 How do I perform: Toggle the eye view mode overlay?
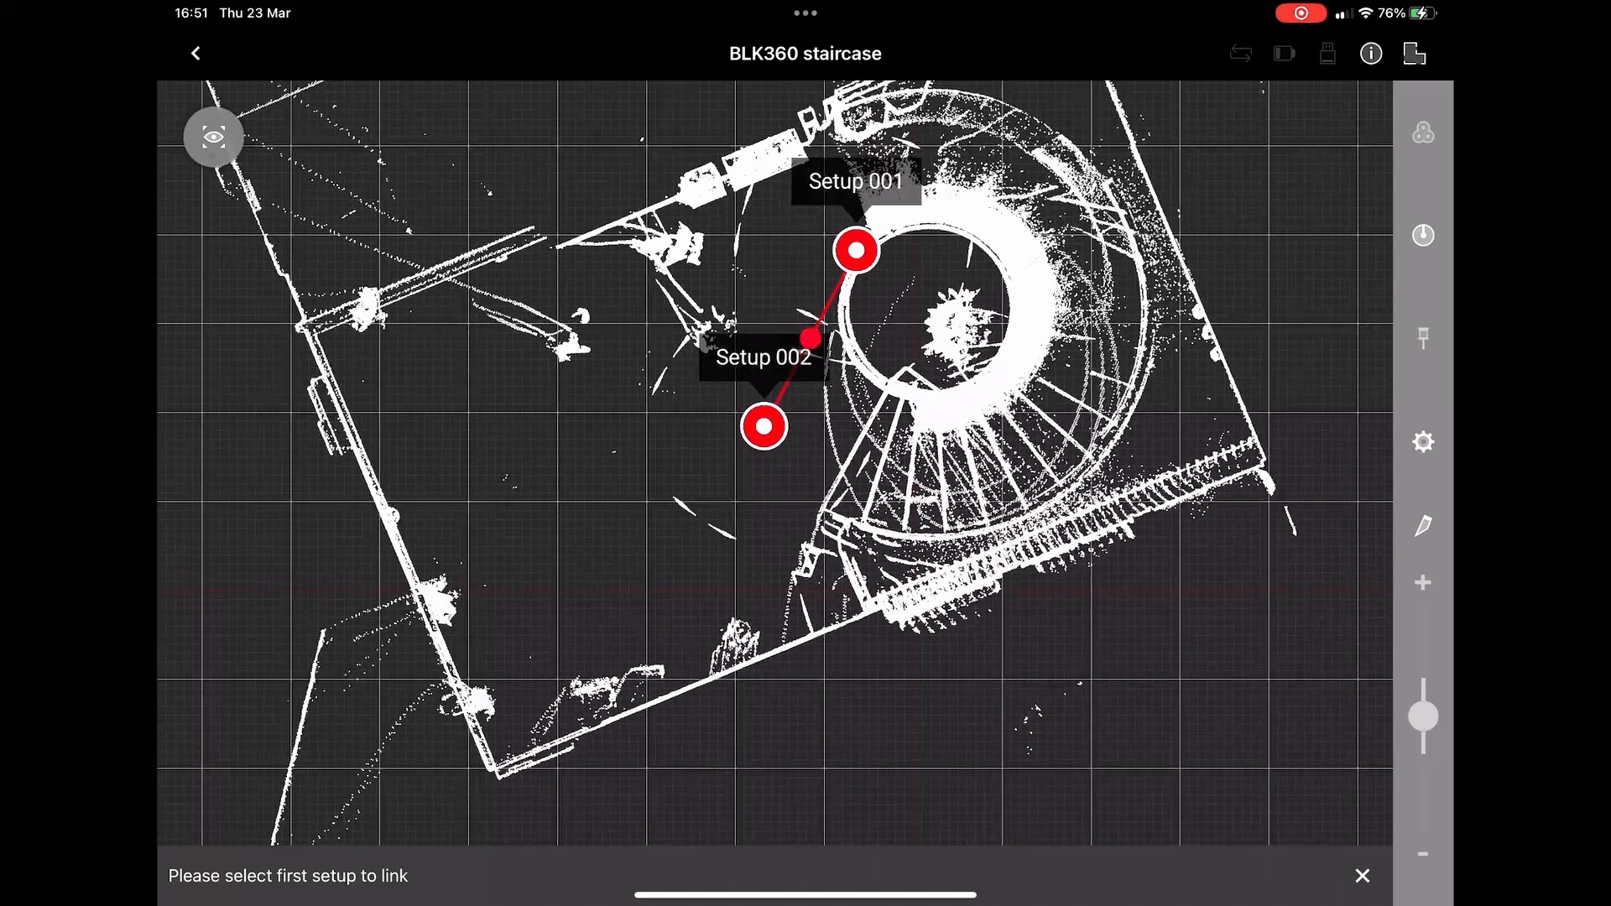[213, 137]
